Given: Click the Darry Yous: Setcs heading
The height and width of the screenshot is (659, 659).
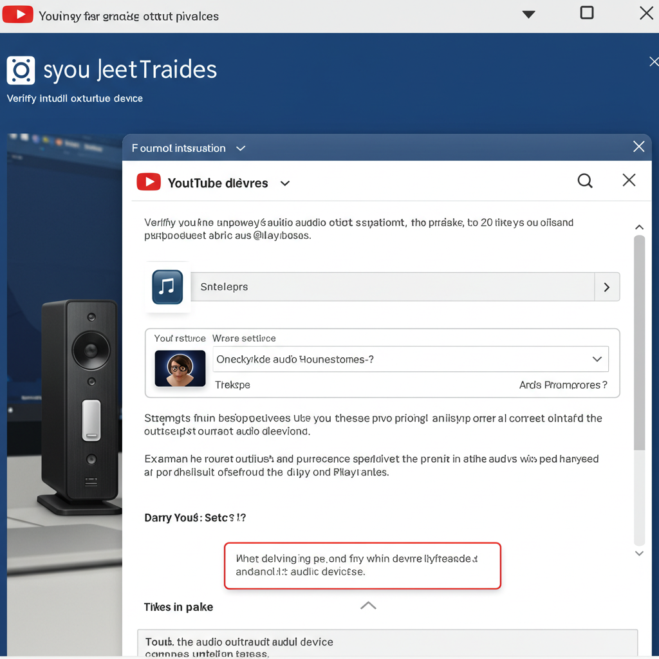Looking at the screenshot, I should coord(195,517).
